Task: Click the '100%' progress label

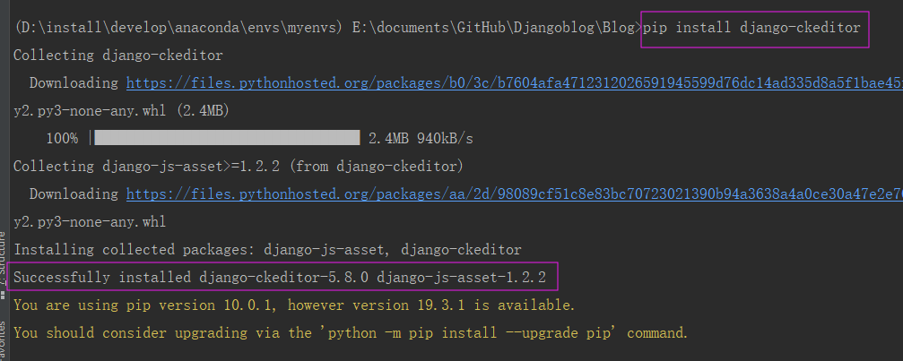Action: (x=62, y=138)
